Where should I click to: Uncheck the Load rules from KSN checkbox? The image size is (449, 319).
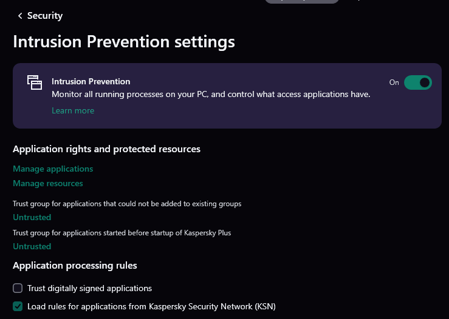click(18, 306)
